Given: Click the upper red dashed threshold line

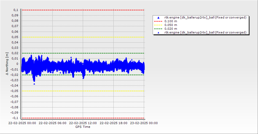Looking at the screenshot, I should 83,10.
